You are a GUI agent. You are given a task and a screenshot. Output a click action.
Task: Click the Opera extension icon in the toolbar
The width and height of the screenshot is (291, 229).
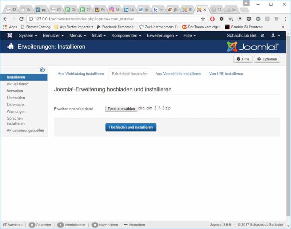212,19
